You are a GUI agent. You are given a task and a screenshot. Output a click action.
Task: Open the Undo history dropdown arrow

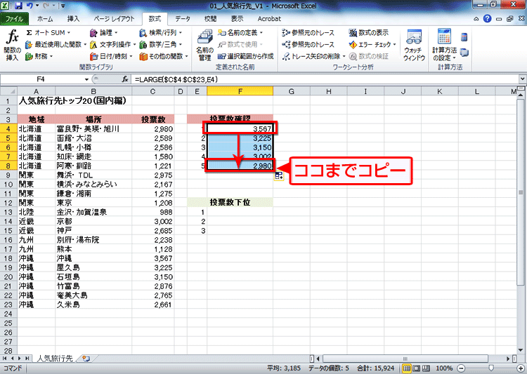tap(37, 6)
